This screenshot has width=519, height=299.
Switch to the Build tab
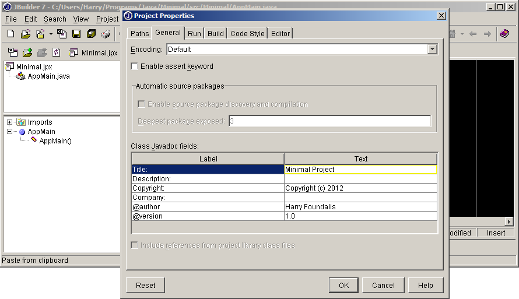click(216, 33)
